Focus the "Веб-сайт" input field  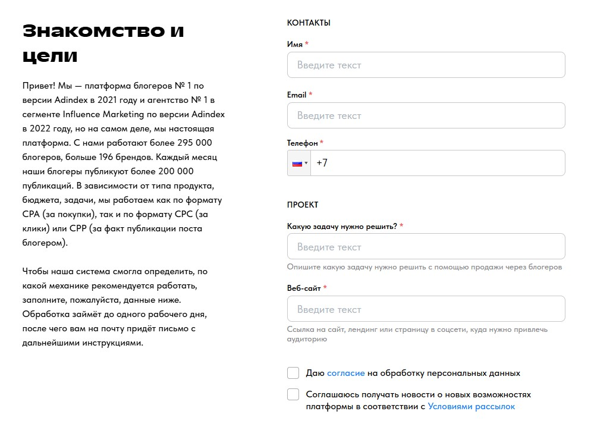tap(426, 309)
